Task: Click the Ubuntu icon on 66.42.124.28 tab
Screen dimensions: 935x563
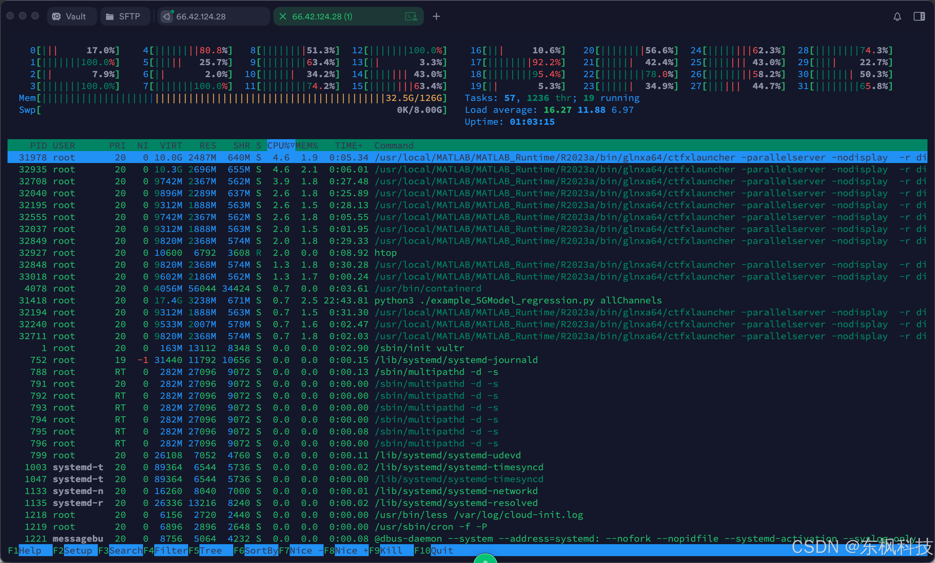Action: pyautogui.click(x=167, y=17)
